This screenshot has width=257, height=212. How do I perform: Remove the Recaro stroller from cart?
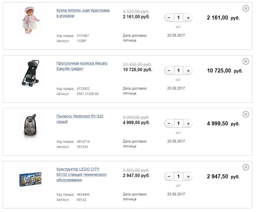(x=246, y=61)
